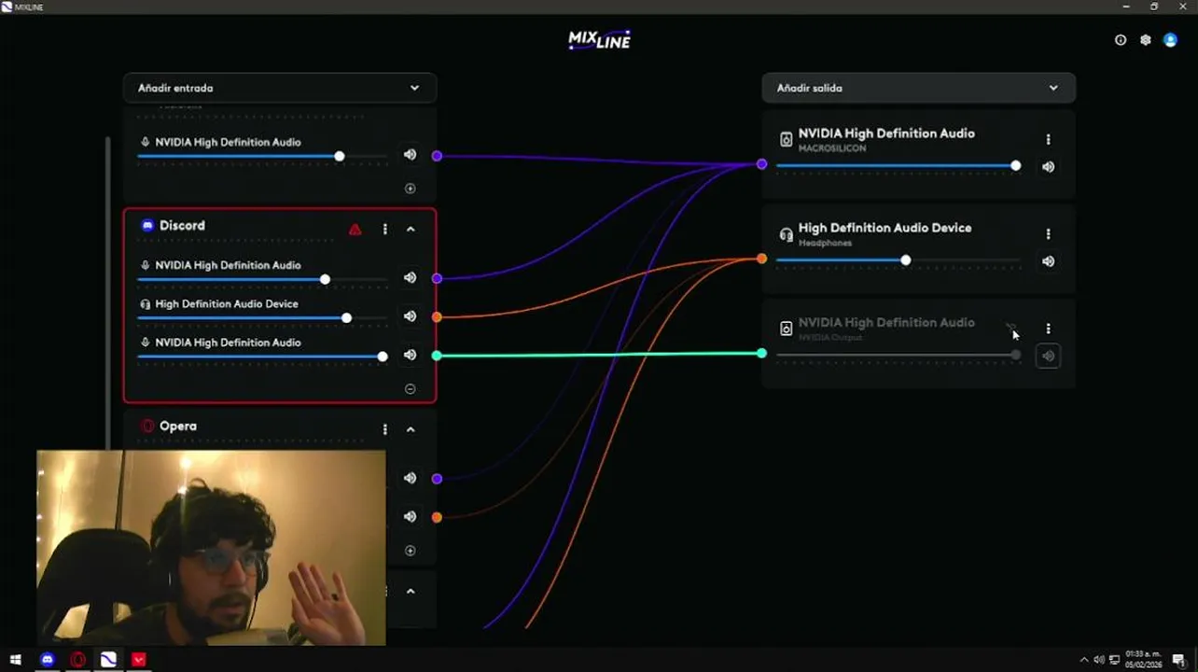
Task: Click the system tray volume icon
Action: pos(1098,660)
